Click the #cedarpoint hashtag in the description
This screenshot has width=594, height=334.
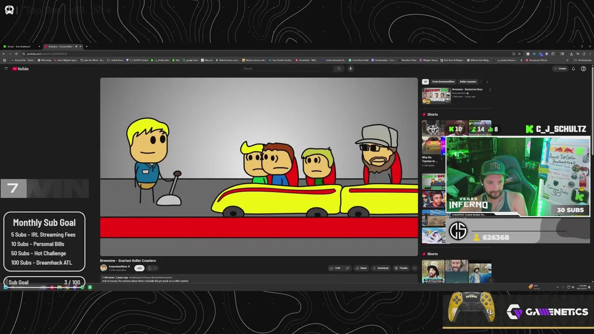tap(136, 277)
